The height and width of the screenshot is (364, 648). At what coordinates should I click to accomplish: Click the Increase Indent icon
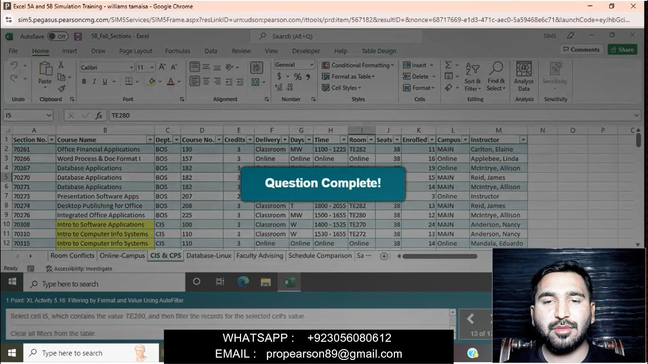[x=241, y=81]
